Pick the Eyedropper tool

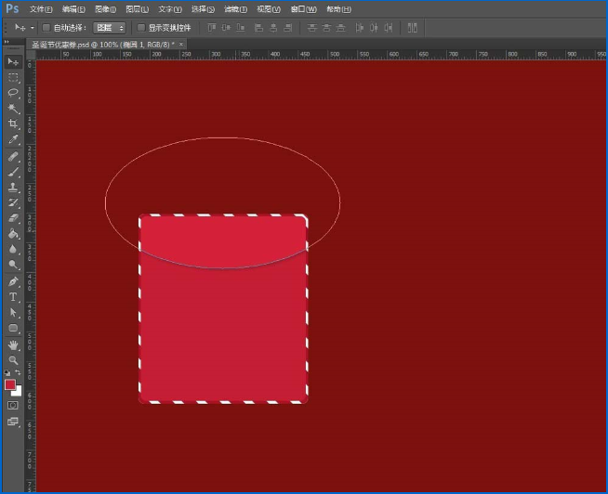click(13, 139)
